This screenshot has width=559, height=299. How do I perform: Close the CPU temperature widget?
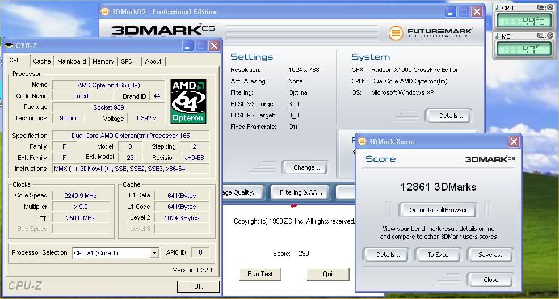[x=550, y=7]
